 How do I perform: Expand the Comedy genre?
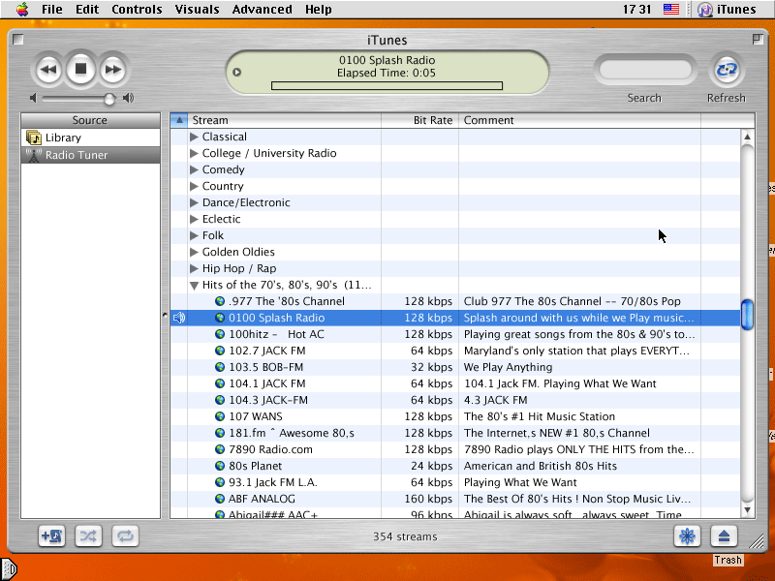[194, 169]
